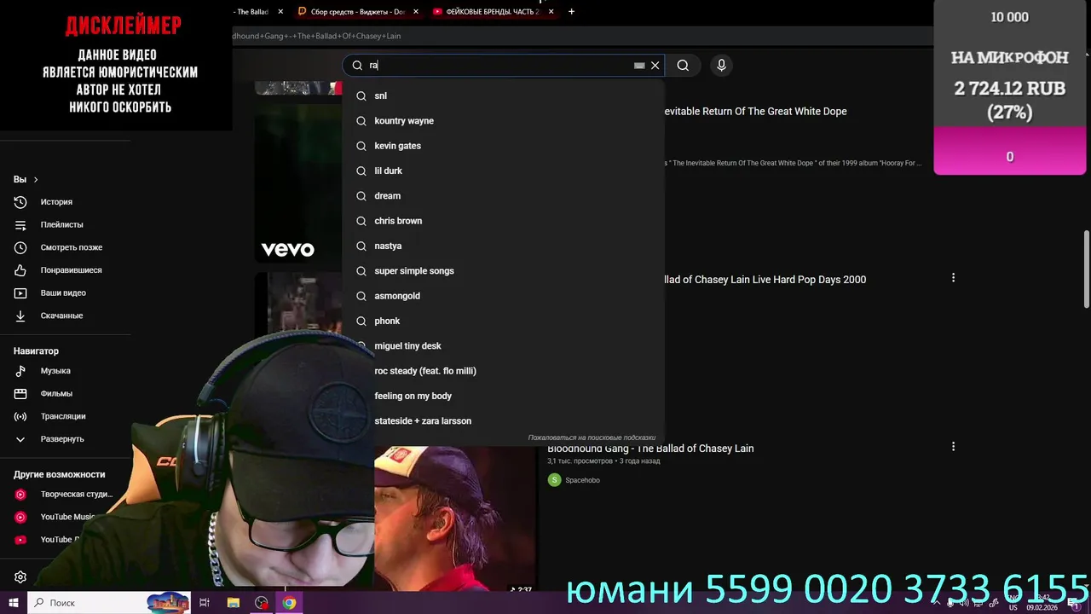Open settings gear in the sidebar
The image size is (1091, 614).
coord(20,577)
